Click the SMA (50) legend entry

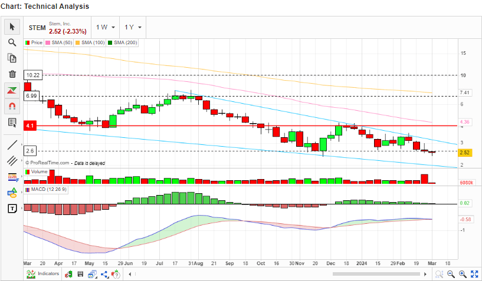click(x=59, y=42)
